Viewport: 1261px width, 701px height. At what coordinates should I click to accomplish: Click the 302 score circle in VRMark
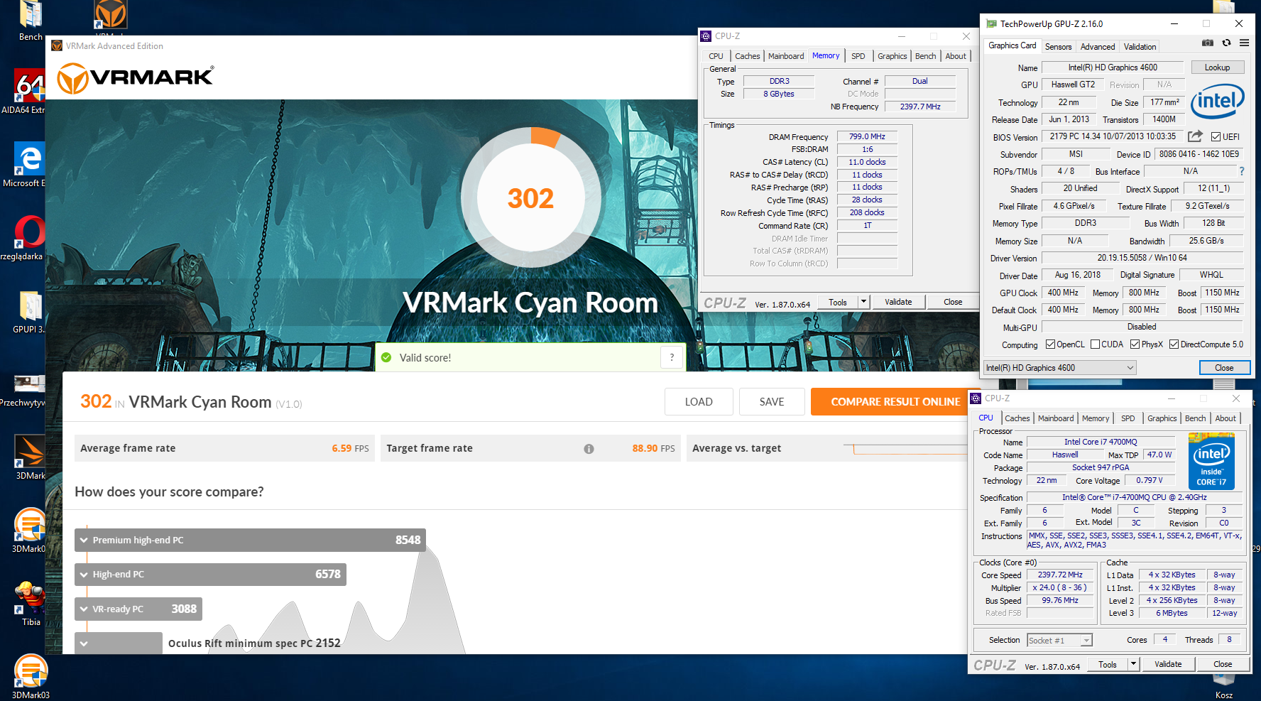[x=530, y=198]
